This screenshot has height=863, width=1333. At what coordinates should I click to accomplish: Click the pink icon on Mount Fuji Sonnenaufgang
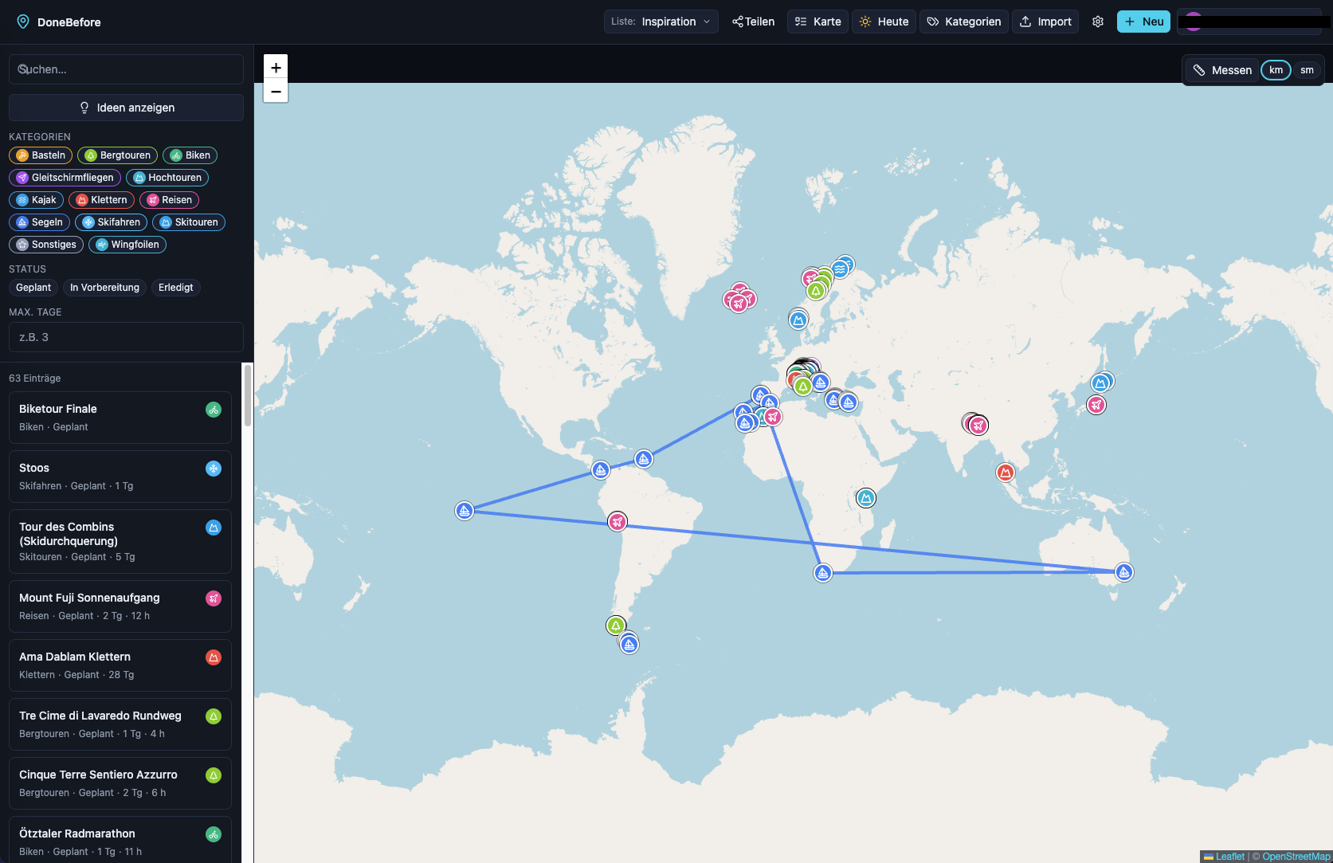pos(214,598)
